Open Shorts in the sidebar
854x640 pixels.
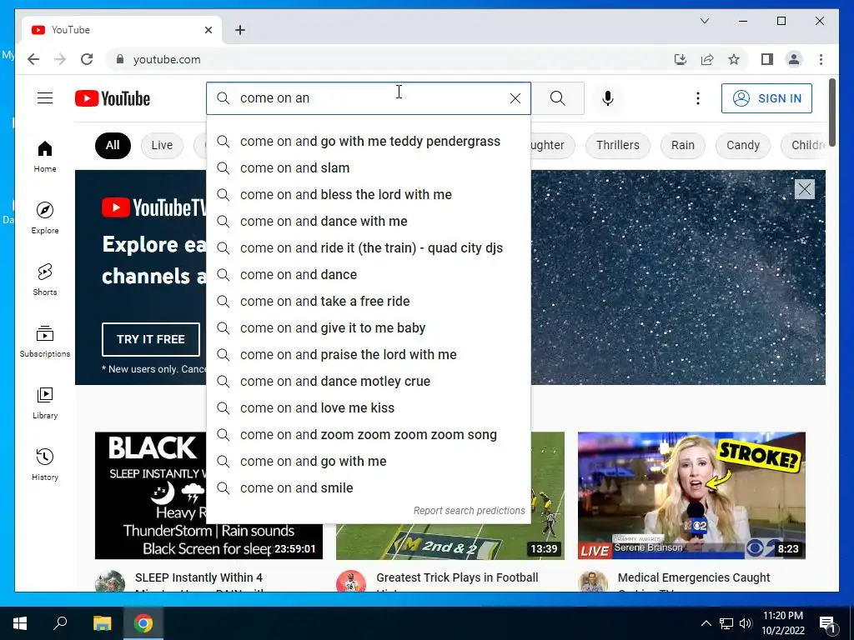pyautogui.click(x=45, y=280)
